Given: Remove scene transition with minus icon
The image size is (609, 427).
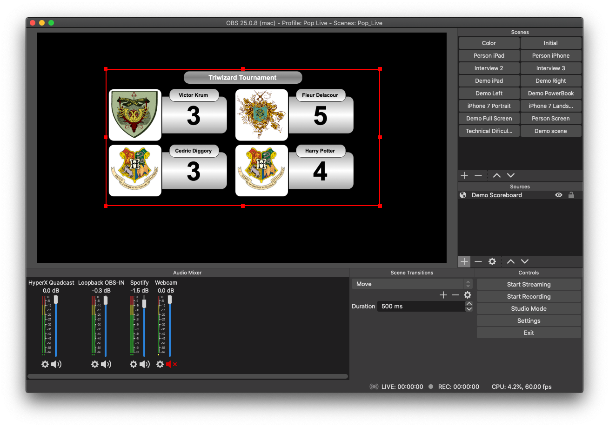Looking at the screenshot, I should (455, 295).
